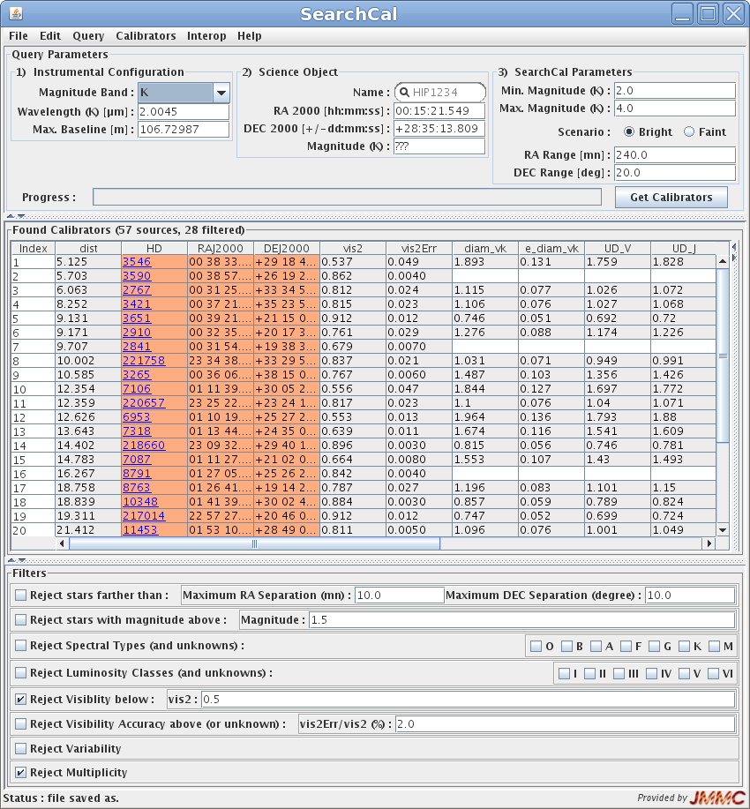Click the UD_V column header
This screenshot has height=809, width=750.
point(618,248)
